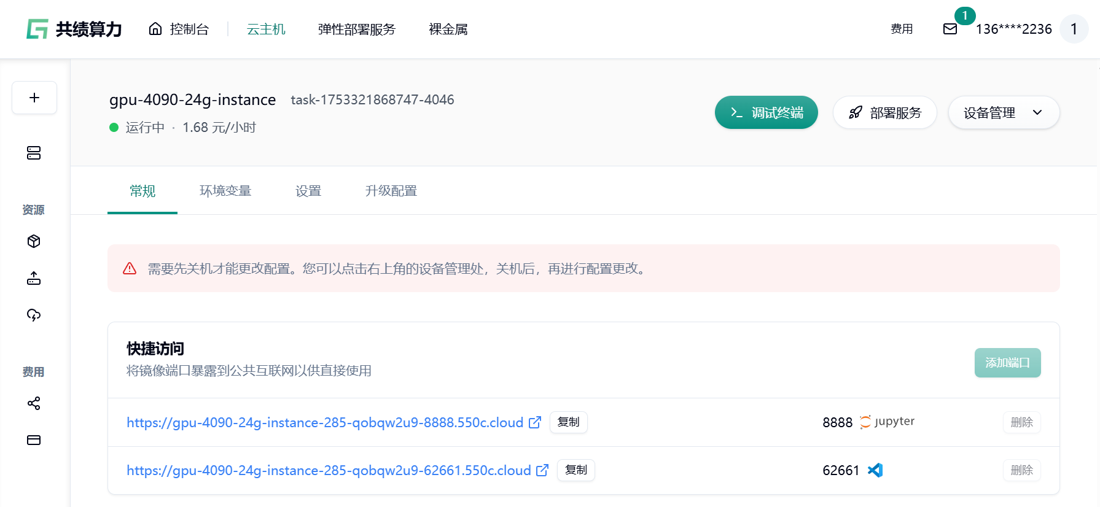Open the server instances sidebar icon

(34, 153)
